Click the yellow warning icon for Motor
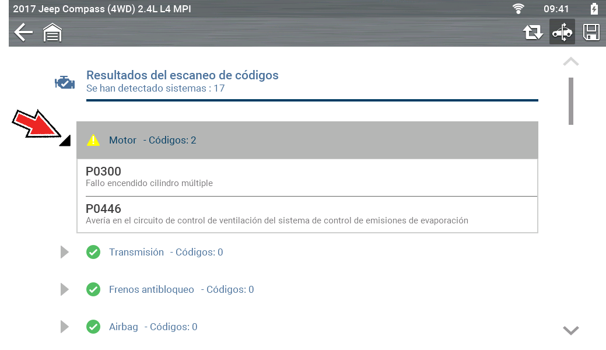Image resolution: width=606 pixels, height=350 pixels. (93, 140)
